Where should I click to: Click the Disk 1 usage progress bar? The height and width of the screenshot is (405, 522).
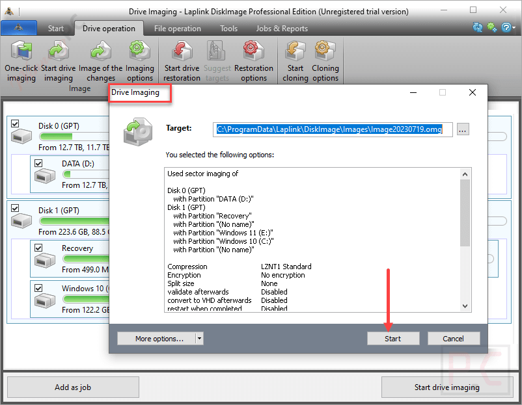(x=74, y=221)
